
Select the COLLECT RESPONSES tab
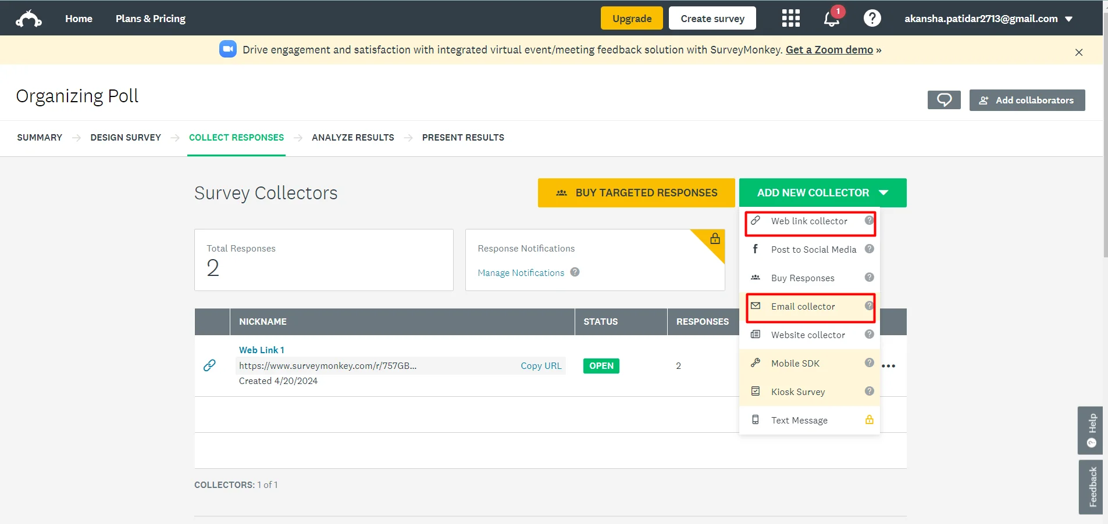[x=236, y=138]
